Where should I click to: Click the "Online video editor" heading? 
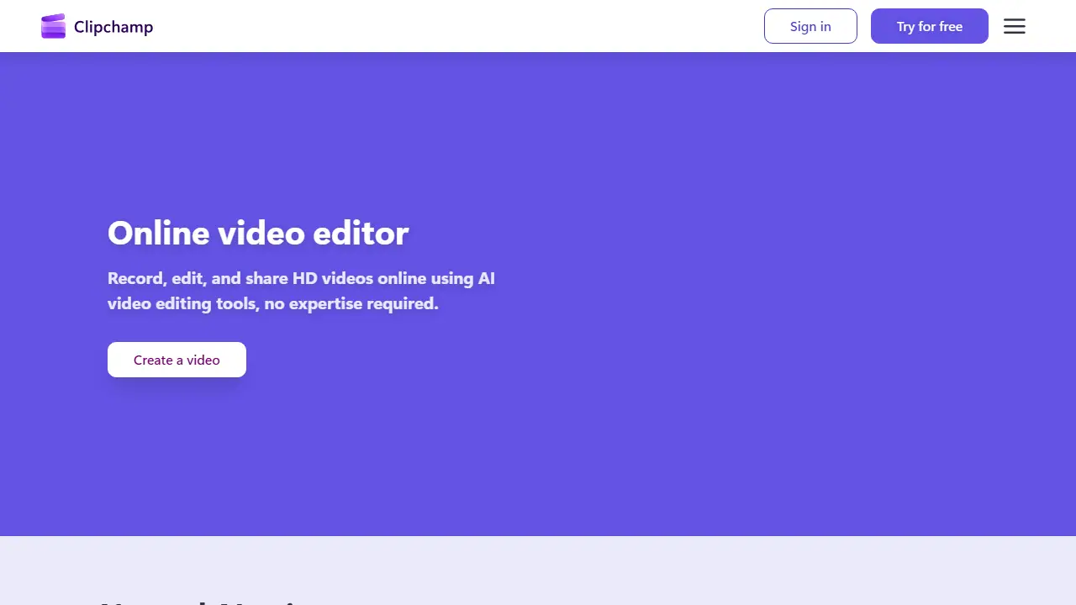[x=258, y=233]
